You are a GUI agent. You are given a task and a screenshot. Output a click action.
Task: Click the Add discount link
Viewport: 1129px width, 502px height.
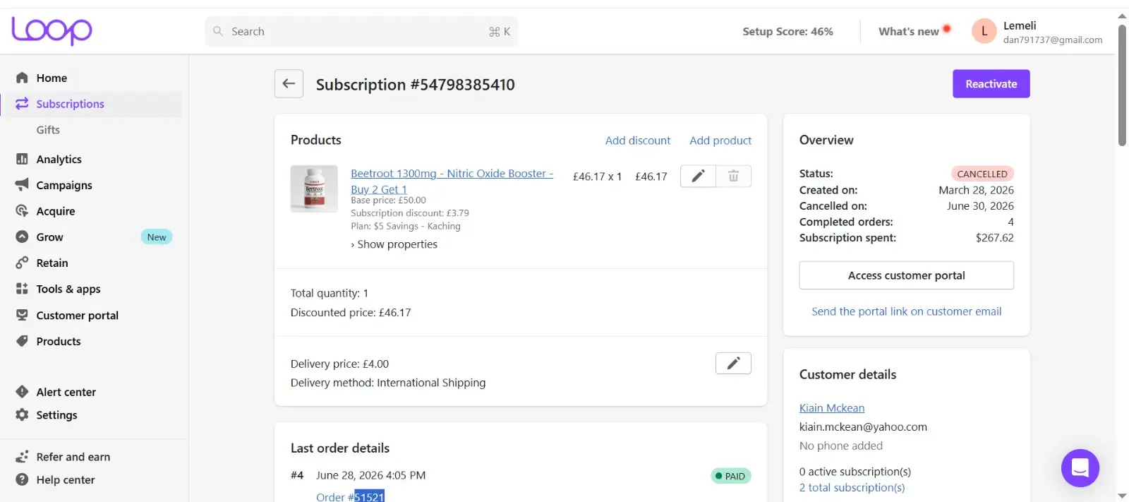(638, 141)
